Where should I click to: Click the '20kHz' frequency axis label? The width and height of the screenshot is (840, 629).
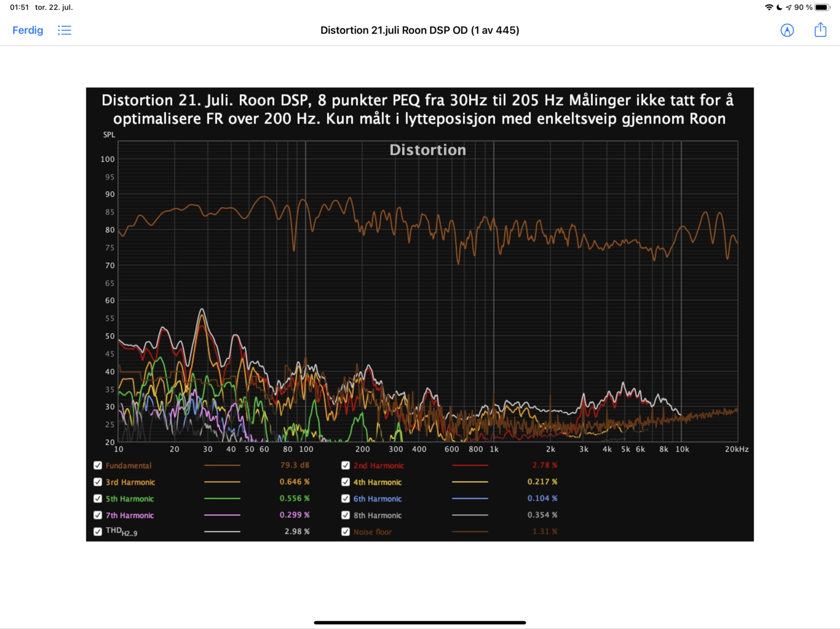point(737,450)
